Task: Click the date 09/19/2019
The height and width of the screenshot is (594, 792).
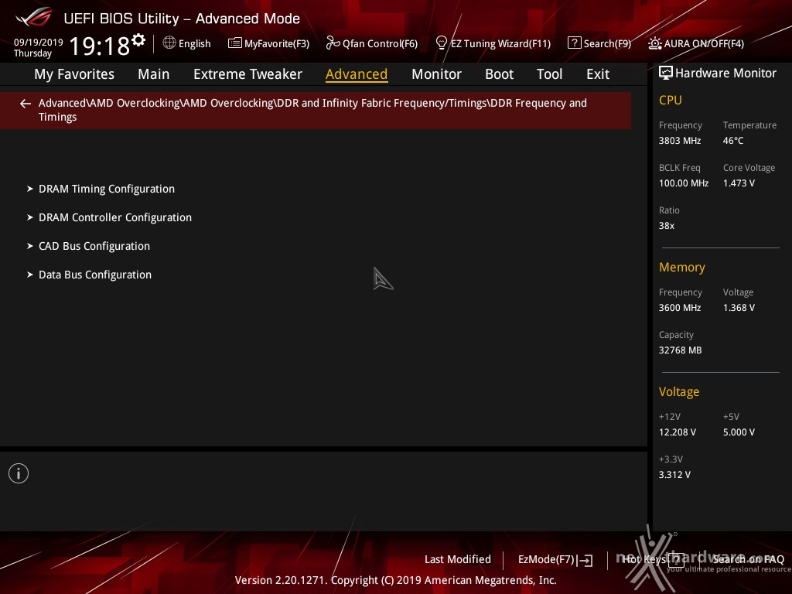Action: (39, 42)
